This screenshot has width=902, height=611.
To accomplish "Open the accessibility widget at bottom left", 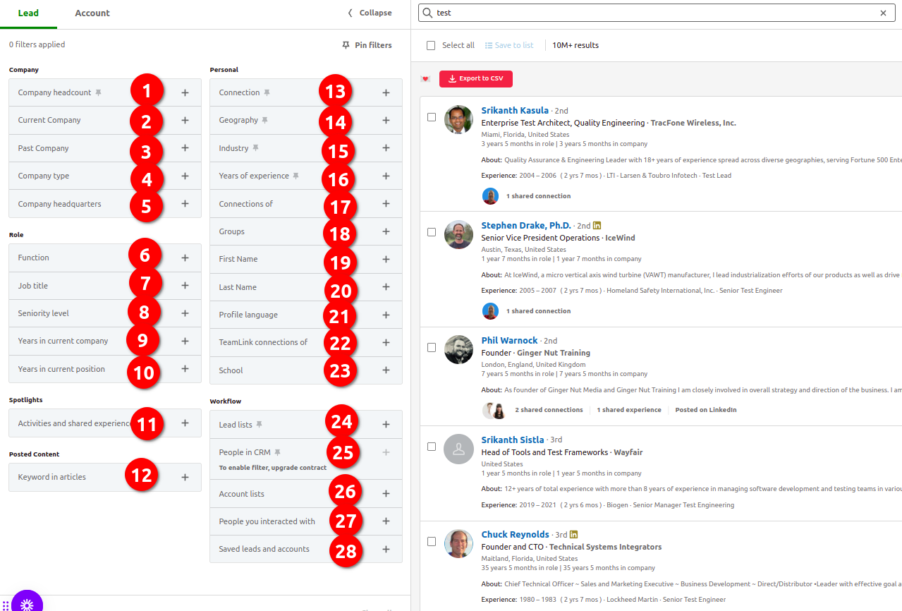I will tap(27, 603).
